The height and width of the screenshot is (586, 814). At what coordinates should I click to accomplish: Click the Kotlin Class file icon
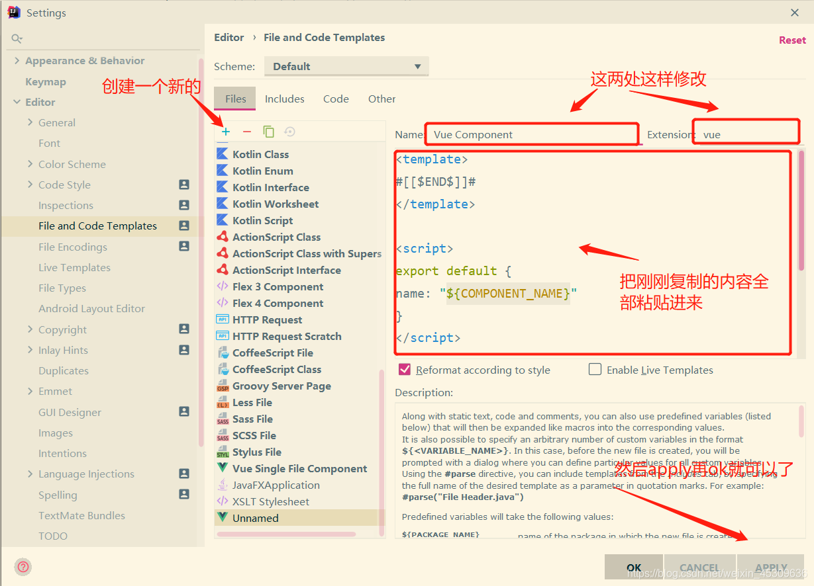pyautogui.click(x=223, y=154)
